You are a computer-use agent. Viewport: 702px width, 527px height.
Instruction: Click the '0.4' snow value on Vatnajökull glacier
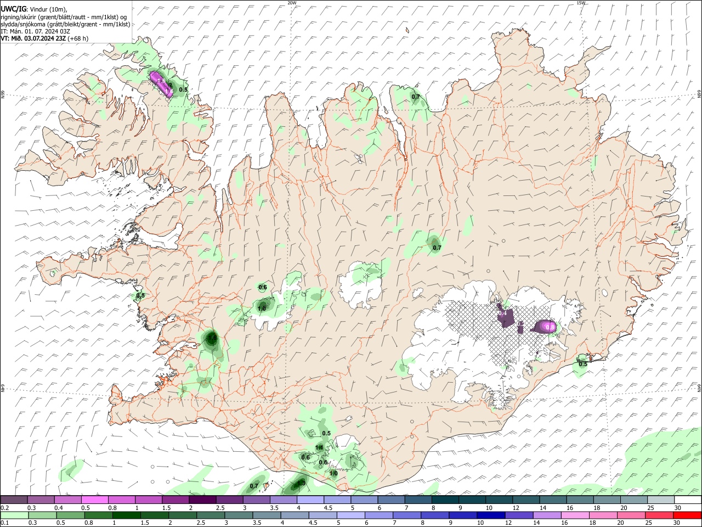point(502,313)
